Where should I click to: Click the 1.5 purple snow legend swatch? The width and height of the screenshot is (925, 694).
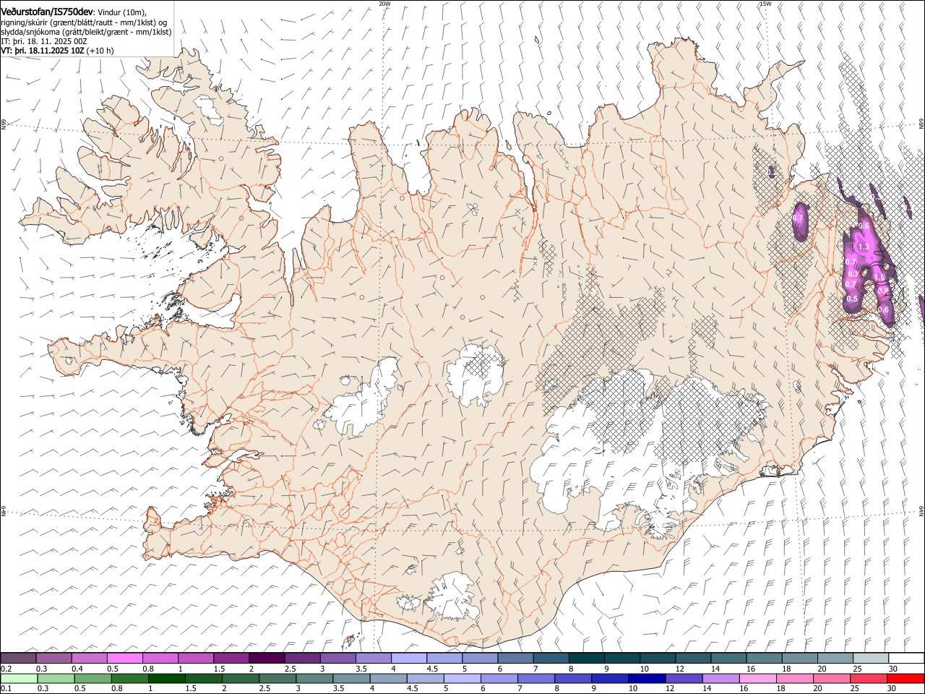[x=231, y=659]
